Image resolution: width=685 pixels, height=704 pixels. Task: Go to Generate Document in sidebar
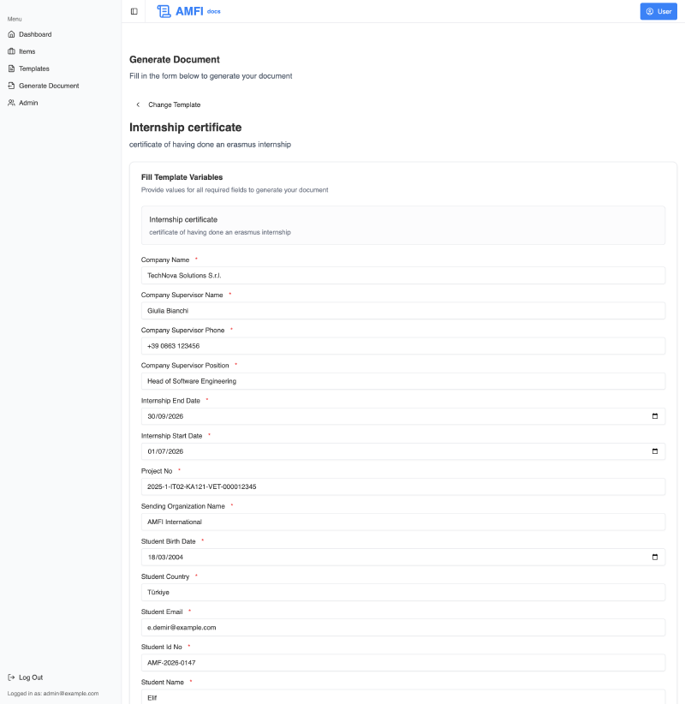coord(61,86)
